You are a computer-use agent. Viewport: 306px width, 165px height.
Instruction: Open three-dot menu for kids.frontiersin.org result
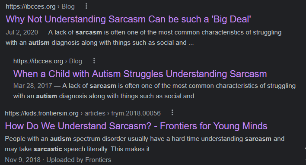(172, 112)
